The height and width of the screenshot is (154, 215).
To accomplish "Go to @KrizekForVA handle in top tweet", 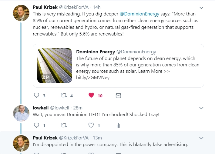I will (x=74, y=7).
